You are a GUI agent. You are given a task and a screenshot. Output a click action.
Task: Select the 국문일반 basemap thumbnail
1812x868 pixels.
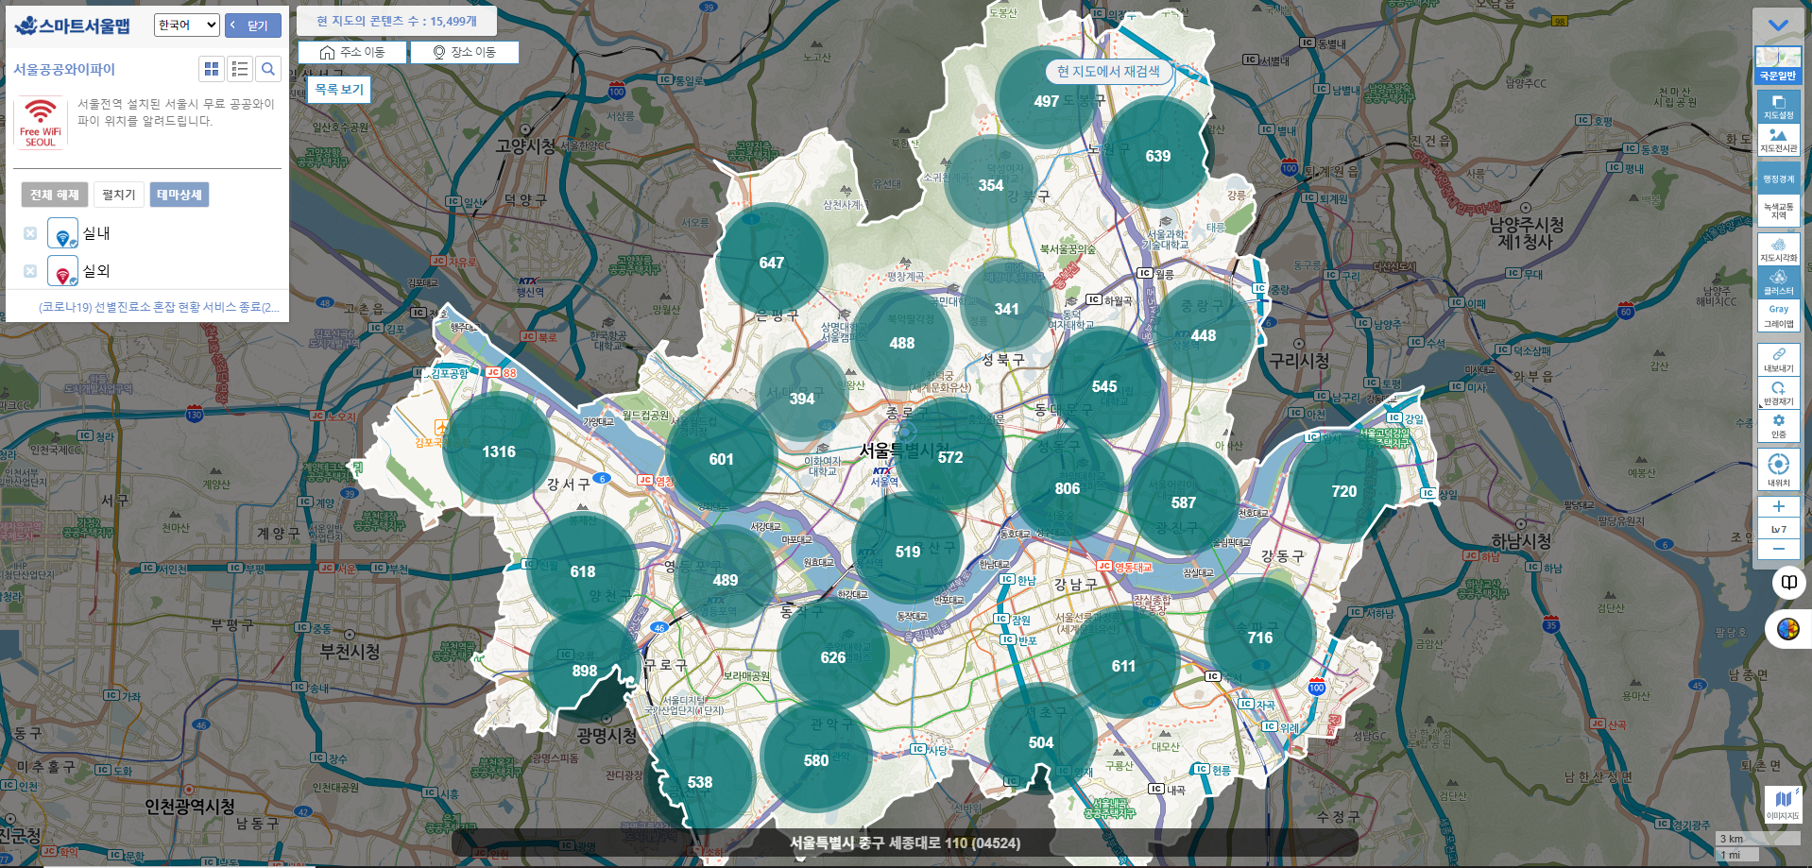pos(1778,65)
